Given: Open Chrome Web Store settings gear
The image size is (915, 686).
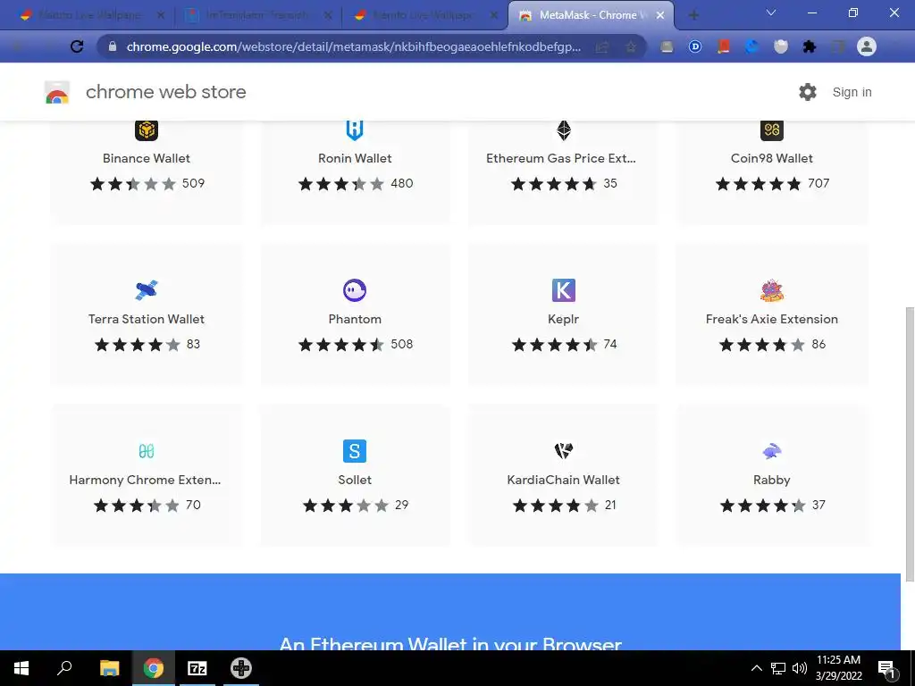Looking at the screenshot, I should (808, 92).
